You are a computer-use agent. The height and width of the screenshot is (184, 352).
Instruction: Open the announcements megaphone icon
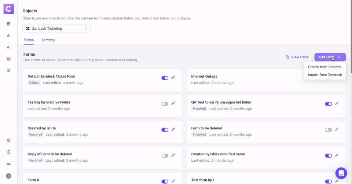tap(8, 47)
